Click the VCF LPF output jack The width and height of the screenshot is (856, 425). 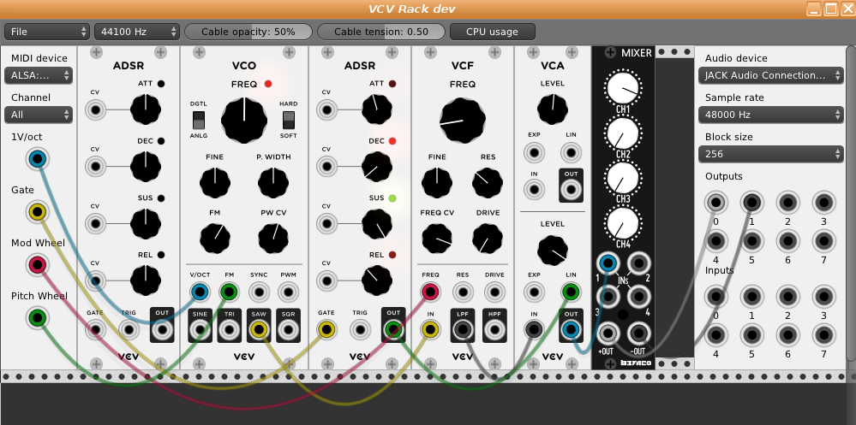[x=463, y=329]
